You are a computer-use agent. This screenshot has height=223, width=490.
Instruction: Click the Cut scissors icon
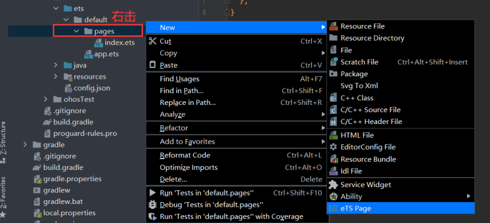point(152,41)
